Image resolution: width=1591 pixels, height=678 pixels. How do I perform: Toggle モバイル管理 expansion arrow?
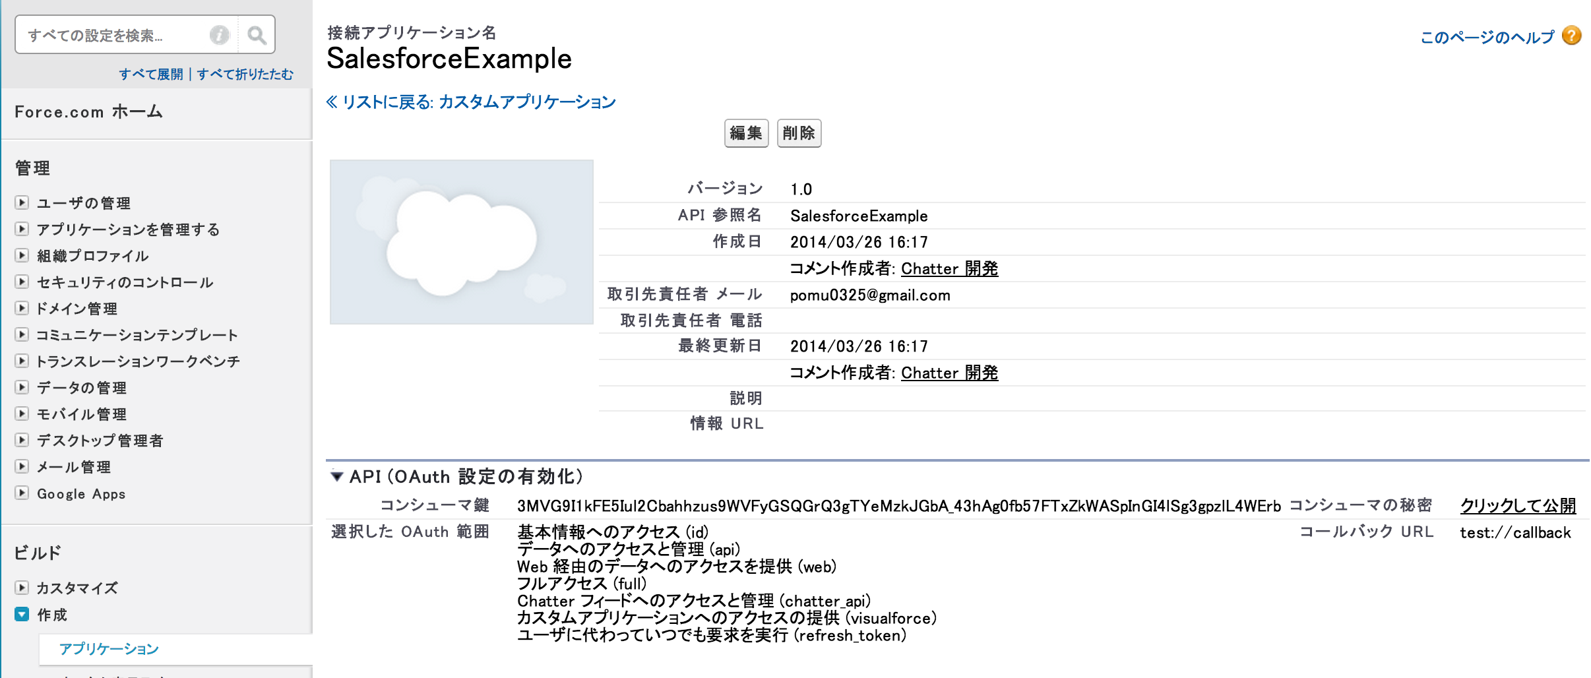click(x=22, y=414)
